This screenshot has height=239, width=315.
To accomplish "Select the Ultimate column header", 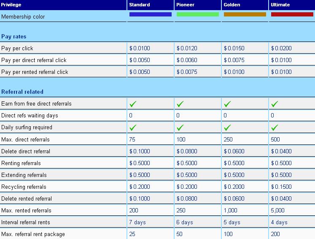I will coord(280,5).
